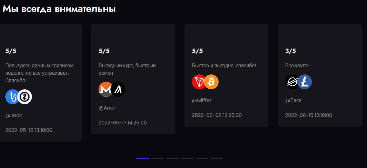
Task: Select the first carousel page indicator
Action: (x=142, y=158)
